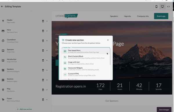Switch to mobile preview icon

(x=156, y=7)
